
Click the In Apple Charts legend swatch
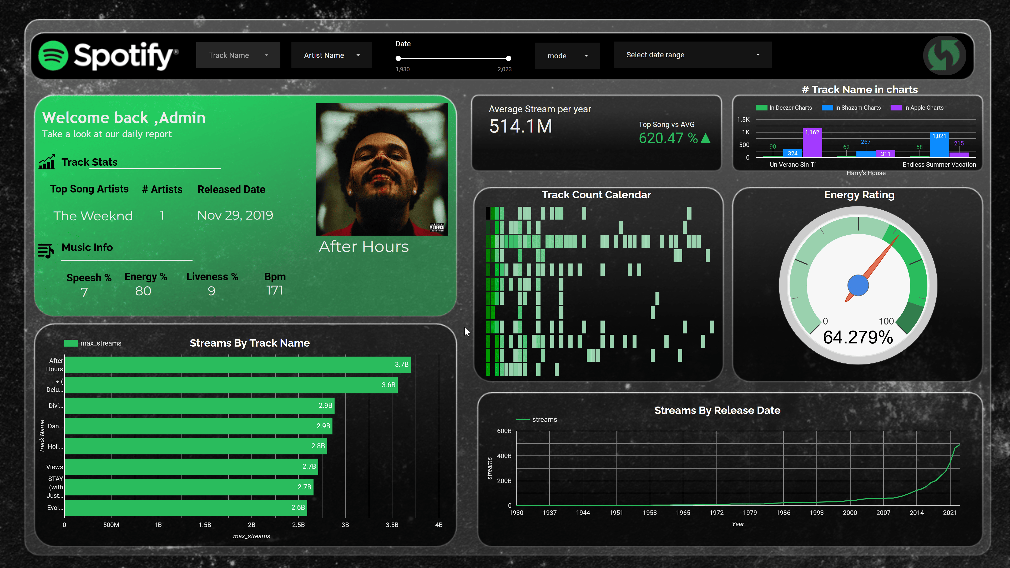[x=896, y=108]
